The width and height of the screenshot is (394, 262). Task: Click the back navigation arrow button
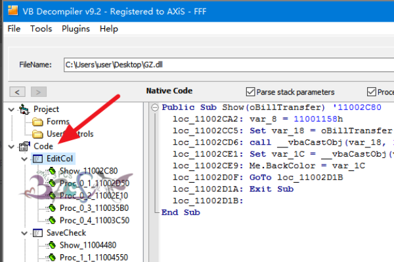[19, 92]
